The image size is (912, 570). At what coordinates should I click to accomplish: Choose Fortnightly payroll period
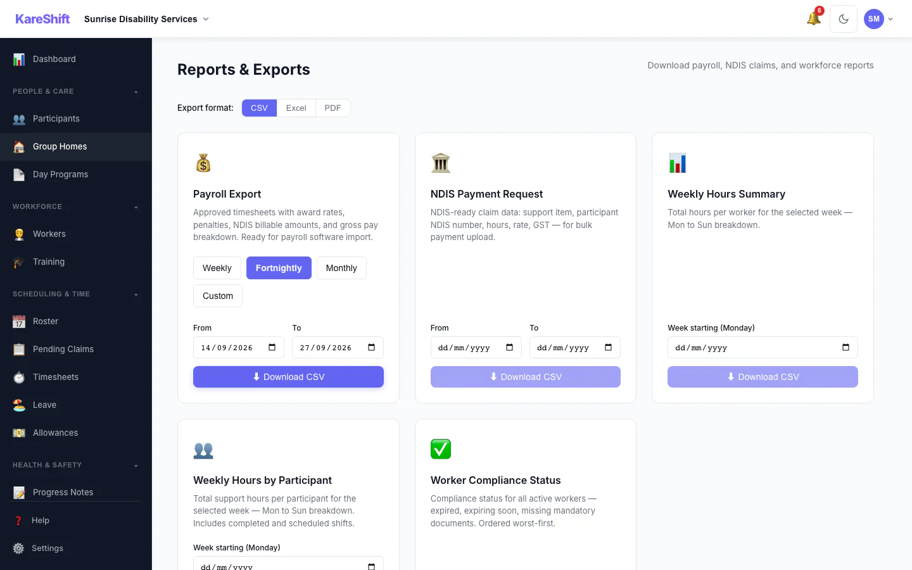pyautogui.click(x=279, y=268)
